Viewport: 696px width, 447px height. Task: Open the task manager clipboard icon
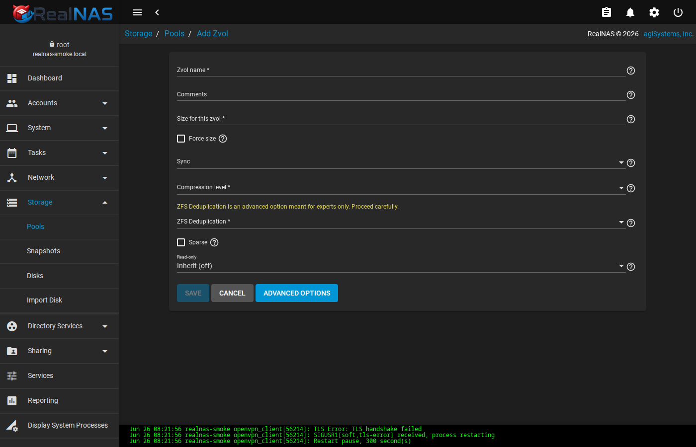click(607, 12)
